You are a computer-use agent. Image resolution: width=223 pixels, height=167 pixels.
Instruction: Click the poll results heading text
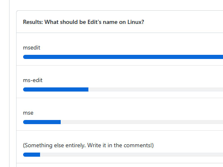coord(83,22)
